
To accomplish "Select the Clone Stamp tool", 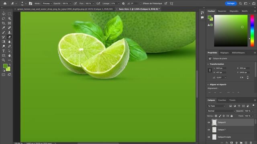I will click(9, 32).
